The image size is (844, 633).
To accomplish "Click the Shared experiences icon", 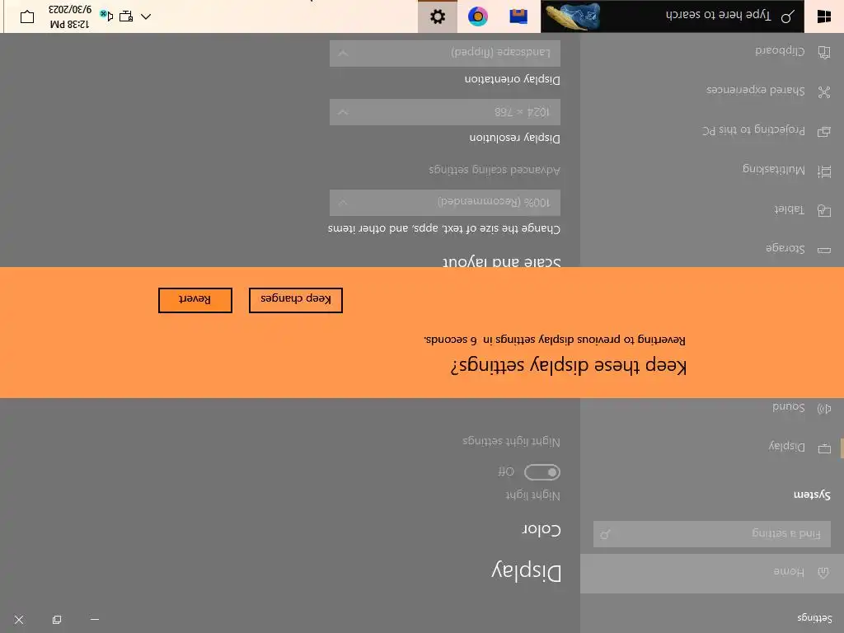I will coord(824,91).
